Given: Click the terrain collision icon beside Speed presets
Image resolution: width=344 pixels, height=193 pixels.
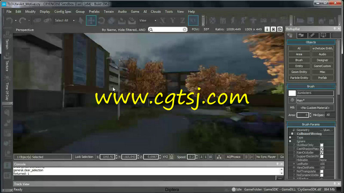Looking at the screenshot, I should [219, 157].
